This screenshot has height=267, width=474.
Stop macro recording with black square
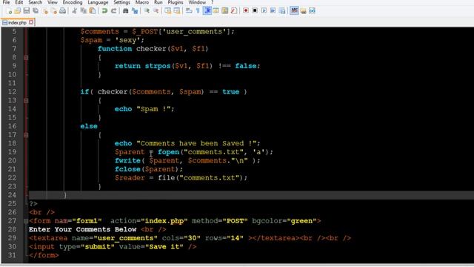pos(255,11)
